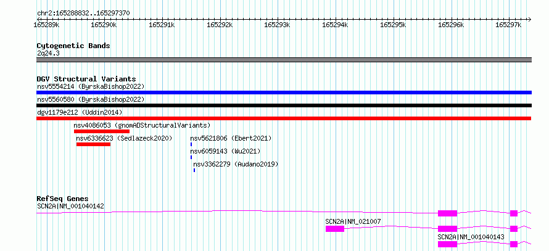Open the nsv3362279 (Audano2019) label
Viewport: 549px width, 251px height.
point(236,164)
